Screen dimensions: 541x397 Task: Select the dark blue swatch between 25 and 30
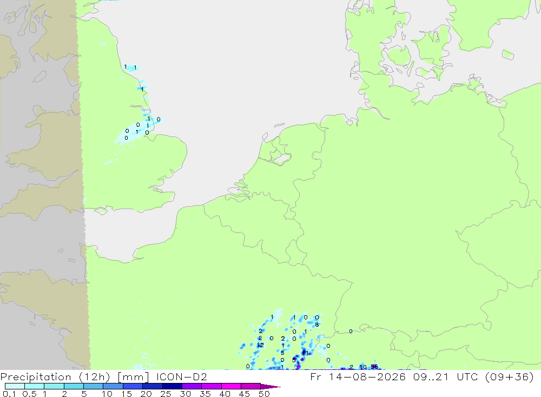tap(172, 386)
